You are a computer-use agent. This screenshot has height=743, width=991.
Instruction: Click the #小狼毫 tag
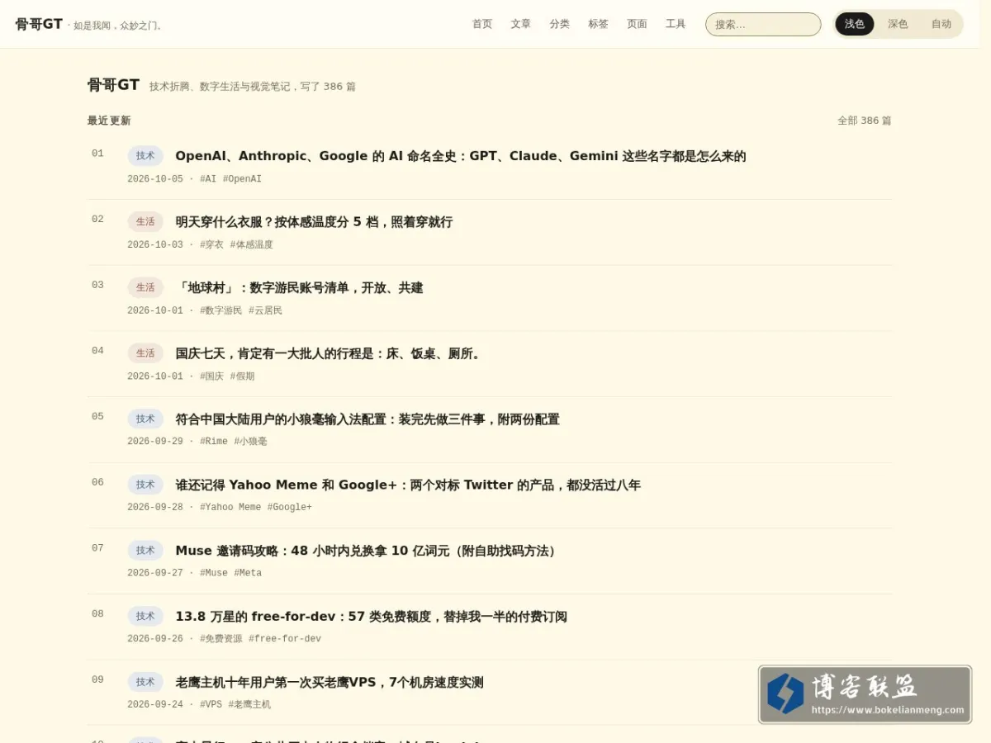click(x=251, y=442)
